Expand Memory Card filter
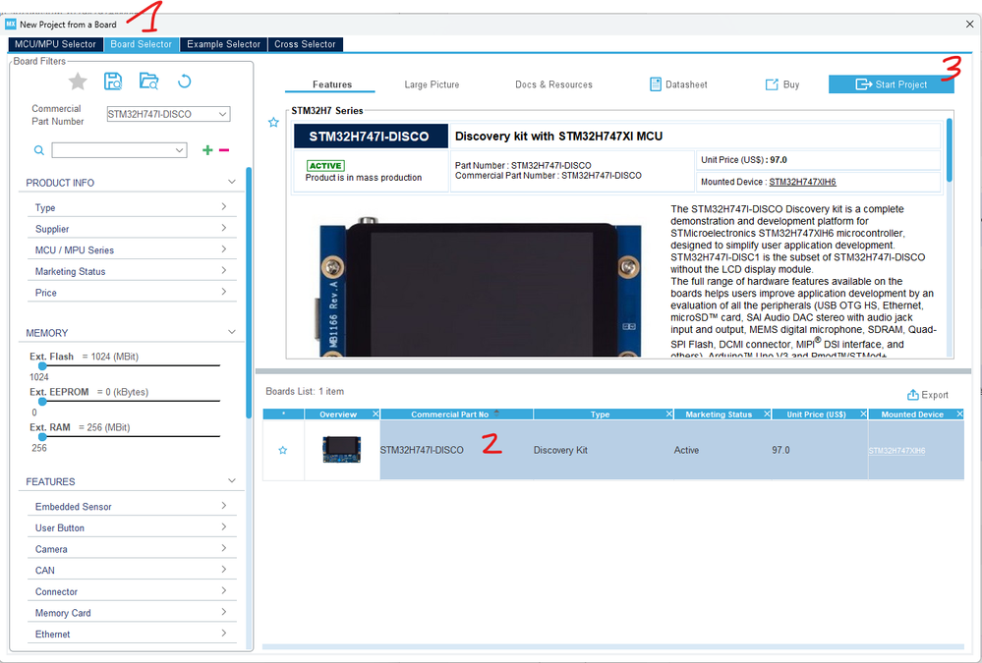 point(132,613)
